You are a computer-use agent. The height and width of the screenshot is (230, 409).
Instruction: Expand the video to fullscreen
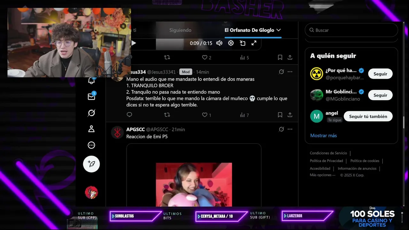tap(254, 43)
